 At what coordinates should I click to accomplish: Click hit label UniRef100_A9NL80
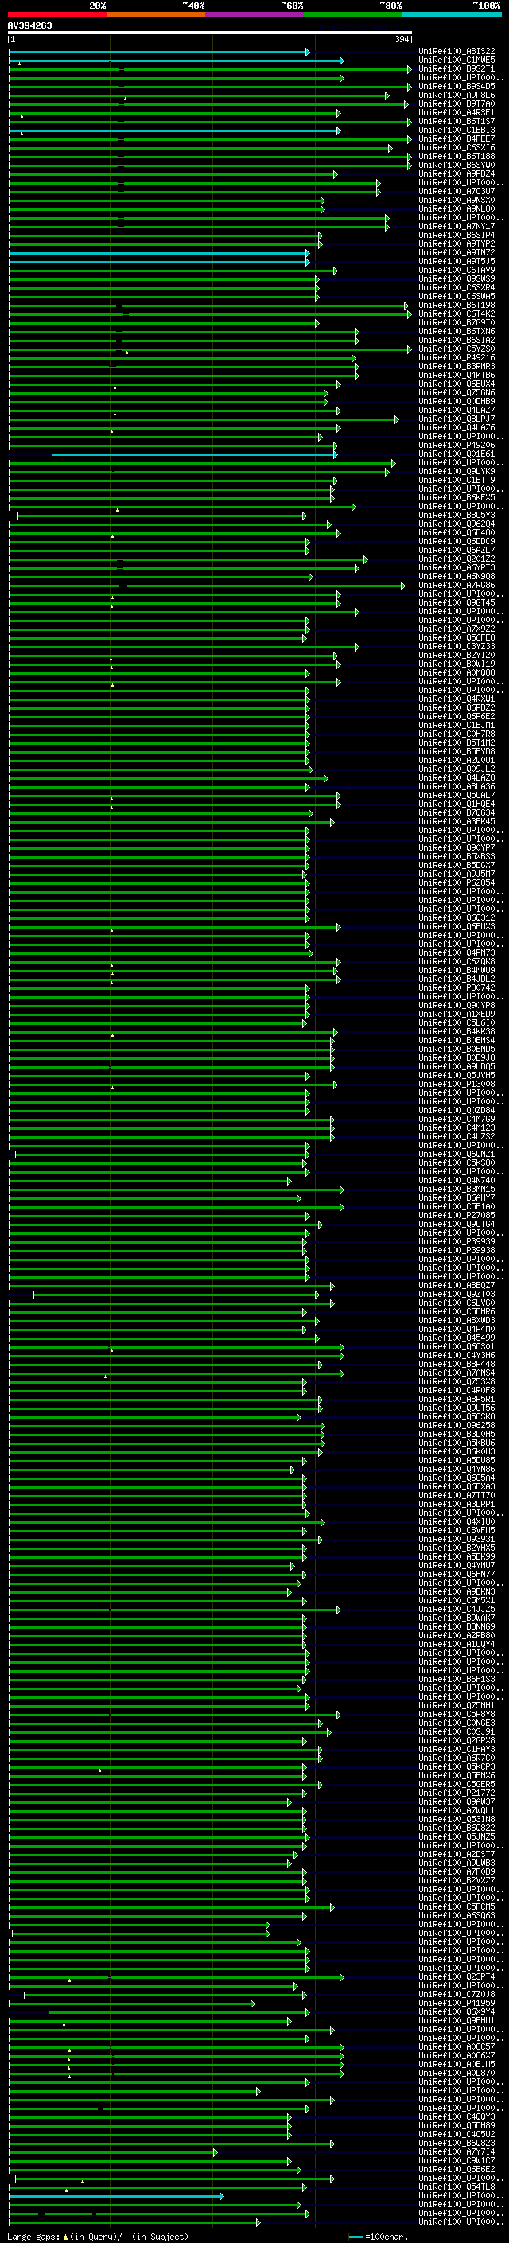tap(457, 209)
